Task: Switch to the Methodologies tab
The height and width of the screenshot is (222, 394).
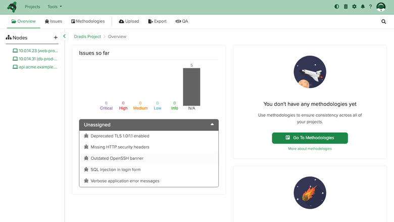Action: point(88,21)
